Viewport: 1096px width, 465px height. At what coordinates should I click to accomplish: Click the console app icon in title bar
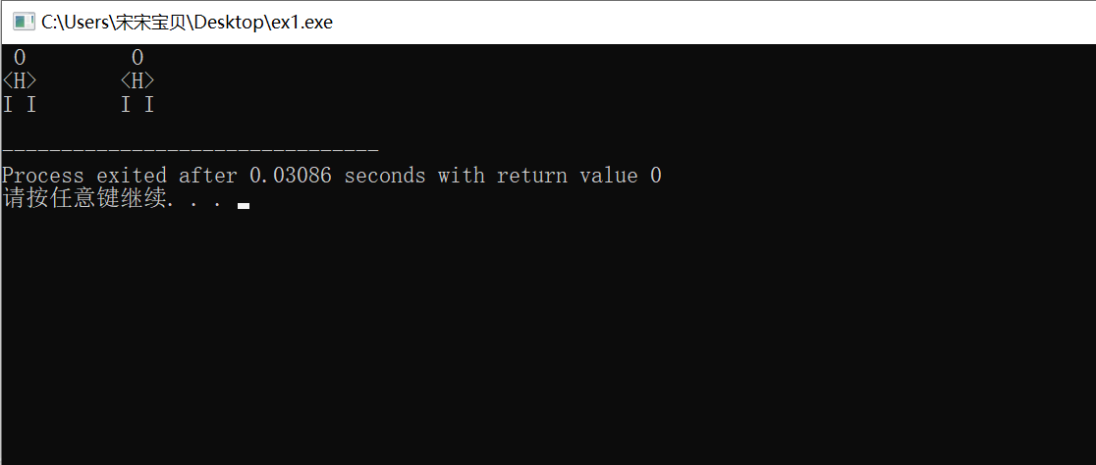pos(23,22)
